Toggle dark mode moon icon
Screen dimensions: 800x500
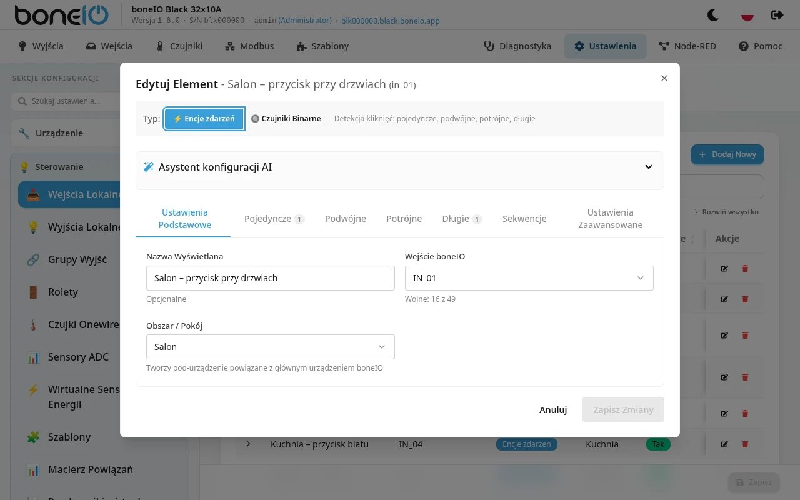713,15
